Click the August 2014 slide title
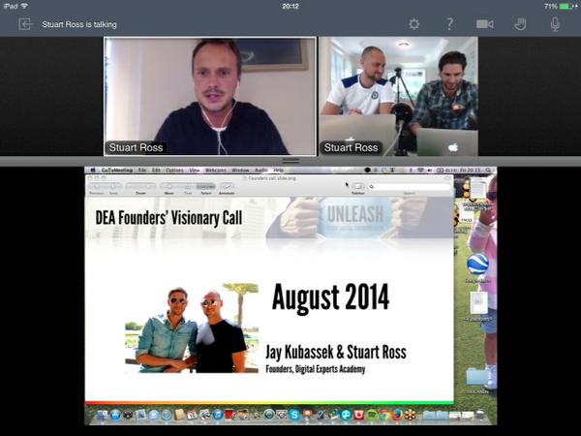 (330, 297)
